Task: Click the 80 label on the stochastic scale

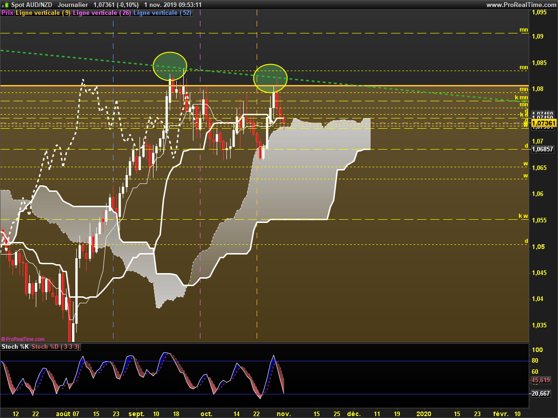Action: (x=535, y=361)
